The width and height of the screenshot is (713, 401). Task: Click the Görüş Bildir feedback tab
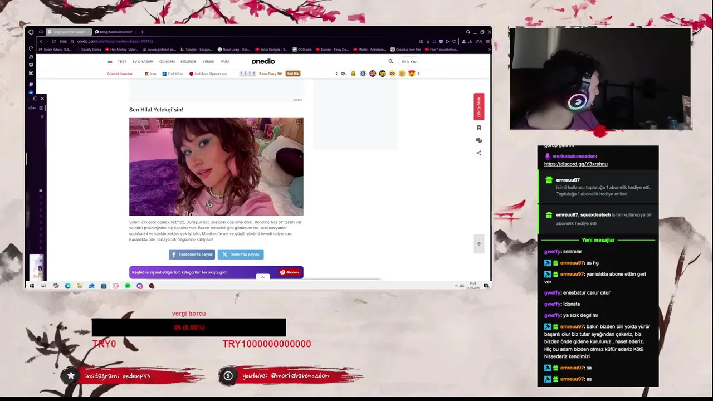tap(478, 106)
